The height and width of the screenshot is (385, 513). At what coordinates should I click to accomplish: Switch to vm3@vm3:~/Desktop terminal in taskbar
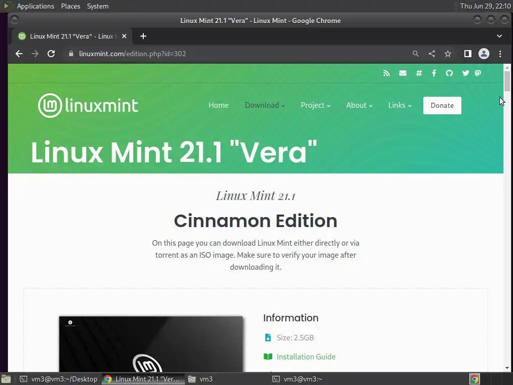pos(59,379)
